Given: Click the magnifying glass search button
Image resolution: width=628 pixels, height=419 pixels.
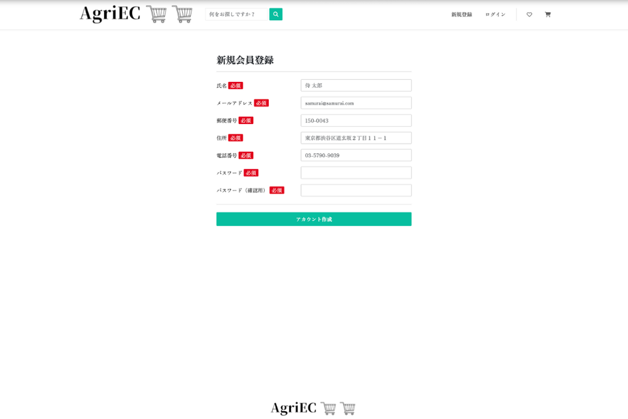Looking at the screenshot, I should (276, 14).
